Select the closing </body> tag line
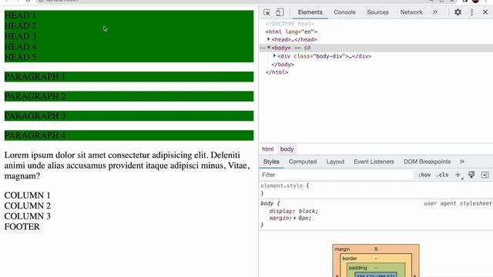Viewport: 493px width, 277px height. pos(283,65)
